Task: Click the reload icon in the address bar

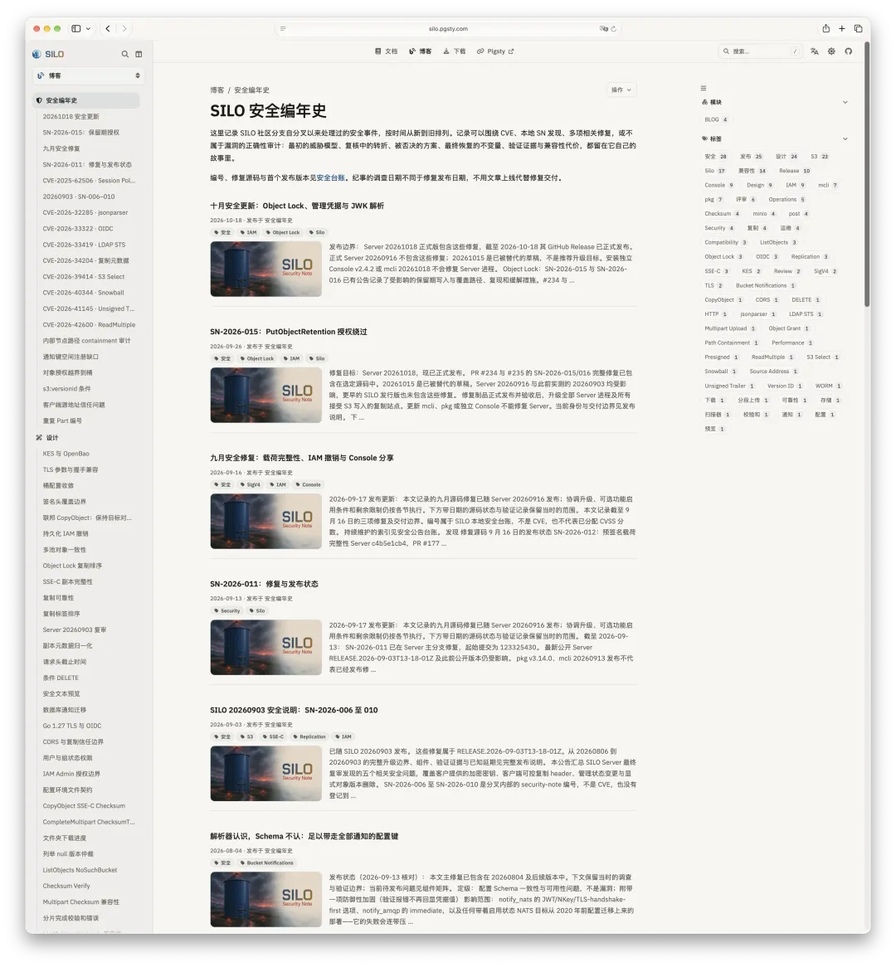Action: (613, 29)
